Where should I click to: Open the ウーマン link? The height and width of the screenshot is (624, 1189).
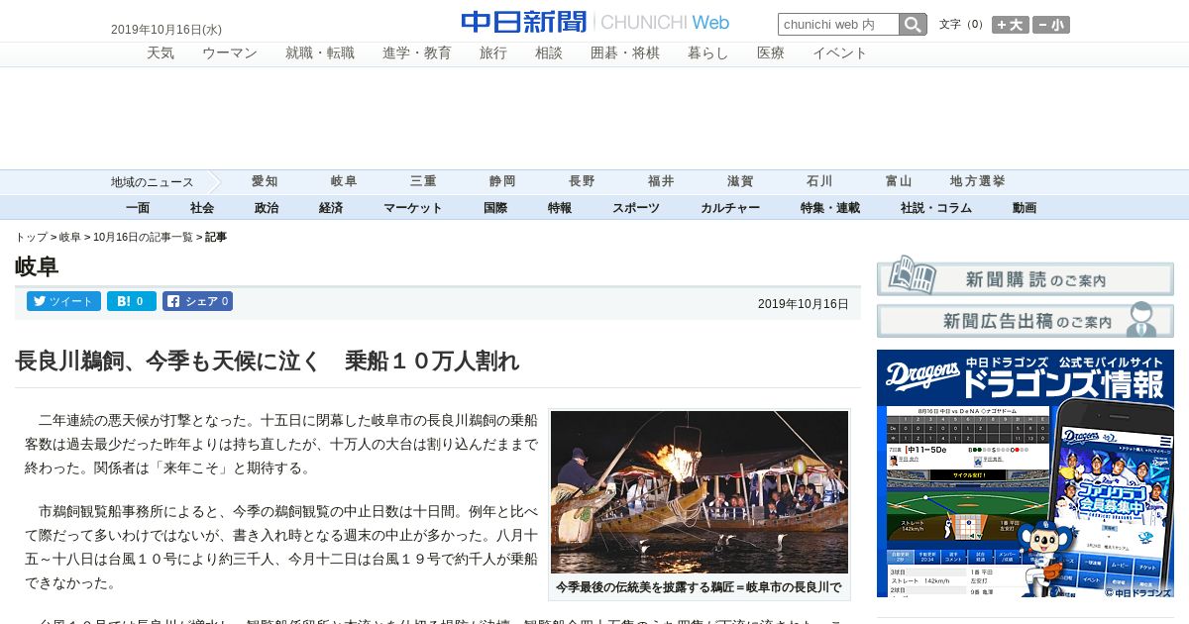coord(230,53)
